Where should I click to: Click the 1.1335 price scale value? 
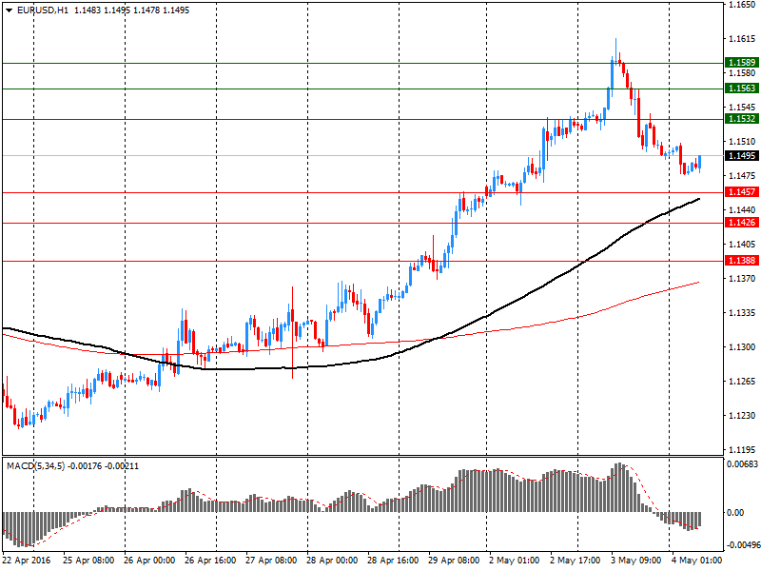tap(742, 313)
